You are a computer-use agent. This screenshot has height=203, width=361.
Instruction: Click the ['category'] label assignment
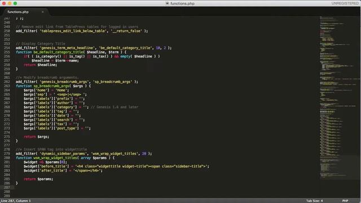tap(56, 107)
